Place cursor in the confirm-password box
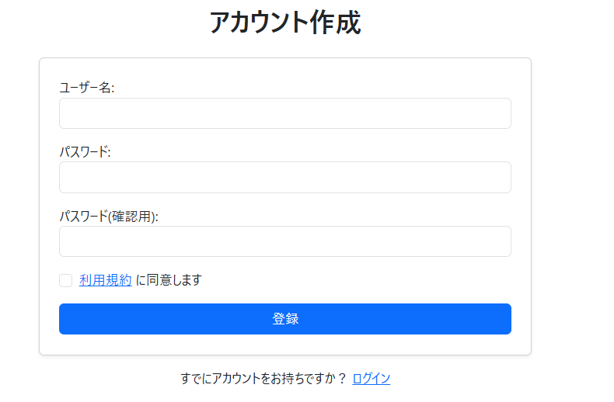The image size is (614, 402). click(x=284, y=241)
